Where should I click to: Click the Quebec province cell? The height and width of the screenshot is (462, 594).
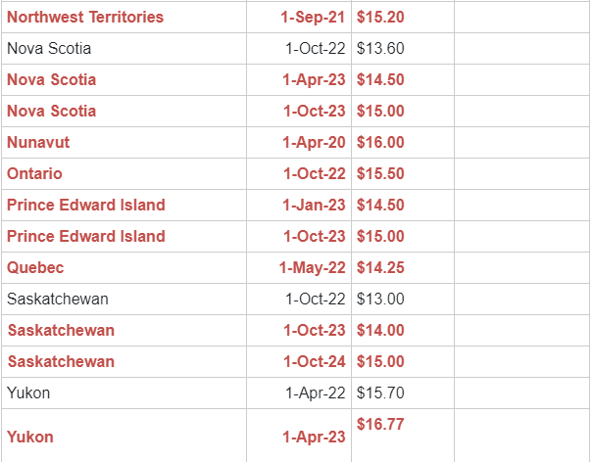coord(35,268)
